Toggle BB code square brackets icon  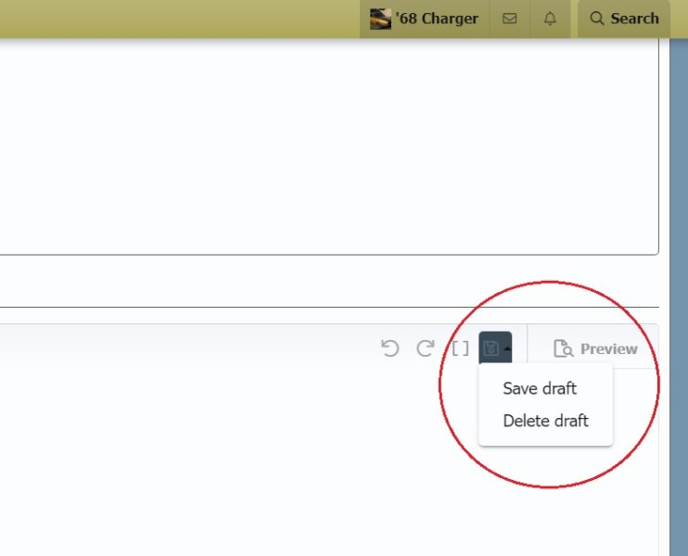460,348
